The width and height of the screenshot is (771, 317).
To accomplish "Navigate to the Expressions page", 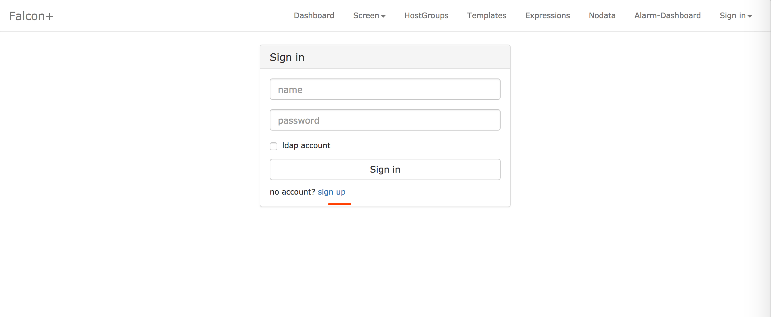I will 547,16.
